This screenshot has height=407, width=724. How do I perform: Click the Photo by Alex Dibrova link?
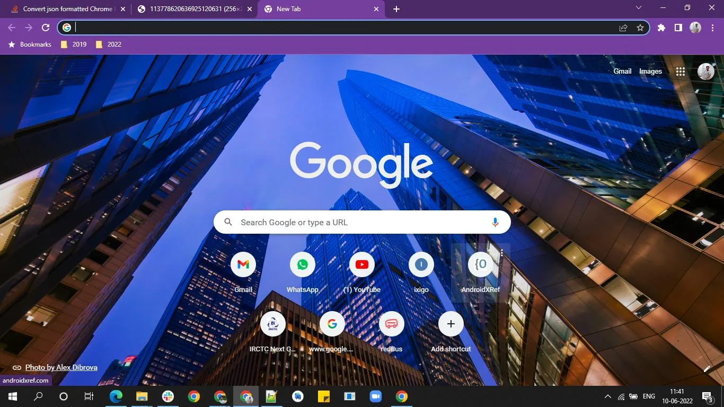point(61,367)
